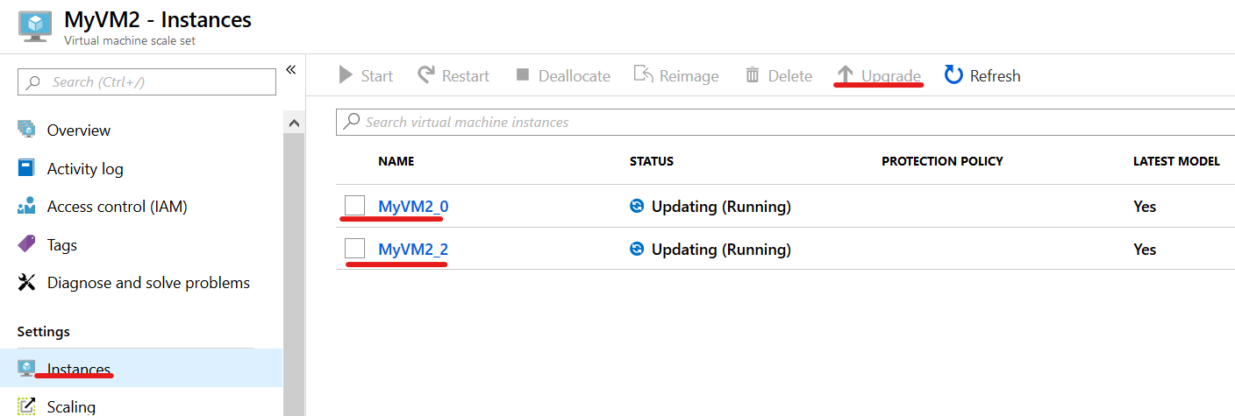Viewport: 1235px width, 416px height.
Task: Click the Access control people icon
Action: 27,207
